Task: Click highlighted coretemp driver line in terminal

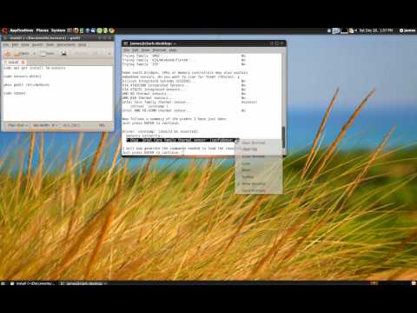Action: tap(182, 140)
